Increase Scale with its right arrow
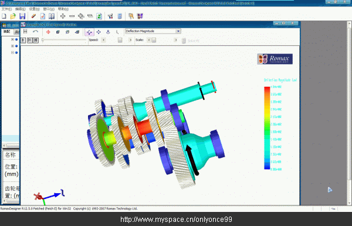Screen dimensions: 352x226 (x=176, y=40)
